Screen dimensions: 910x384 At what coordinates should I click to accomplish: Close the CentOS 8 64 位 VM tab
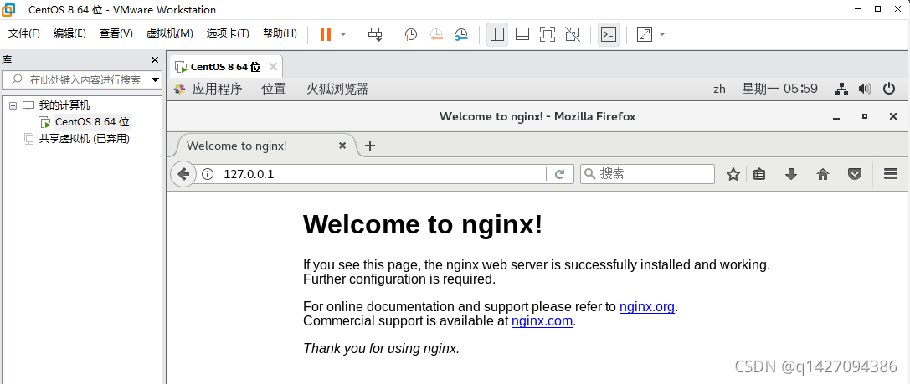pos(274,67)
